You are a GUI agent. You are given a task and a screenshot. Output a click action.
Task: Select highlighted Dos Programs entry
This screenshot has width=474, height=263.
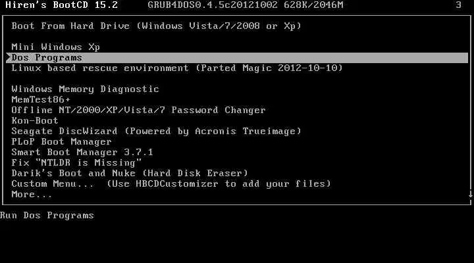(x=237, y=58)
